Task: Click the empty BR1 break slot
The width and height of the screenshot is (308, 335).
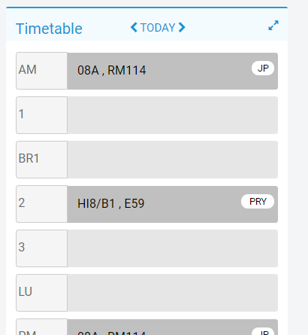Action: pyautogui.click(x=172, y=160)
